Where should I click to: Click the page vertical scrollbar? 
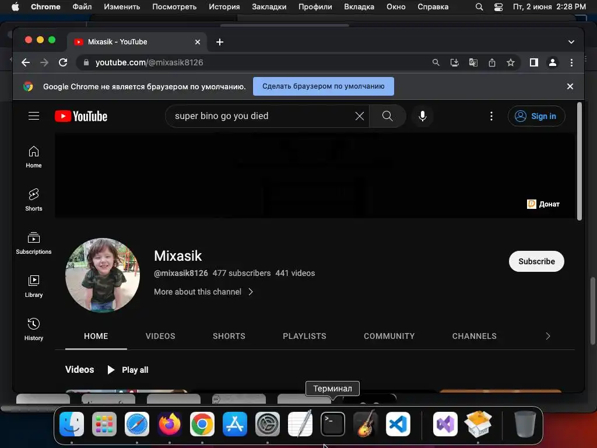[x=580, y=161]
